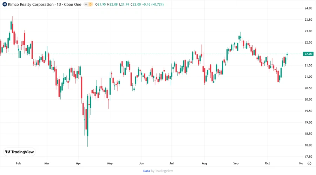
Task: Click the open value O21.95
Action: pyautogui.click(x=100, y=4)
